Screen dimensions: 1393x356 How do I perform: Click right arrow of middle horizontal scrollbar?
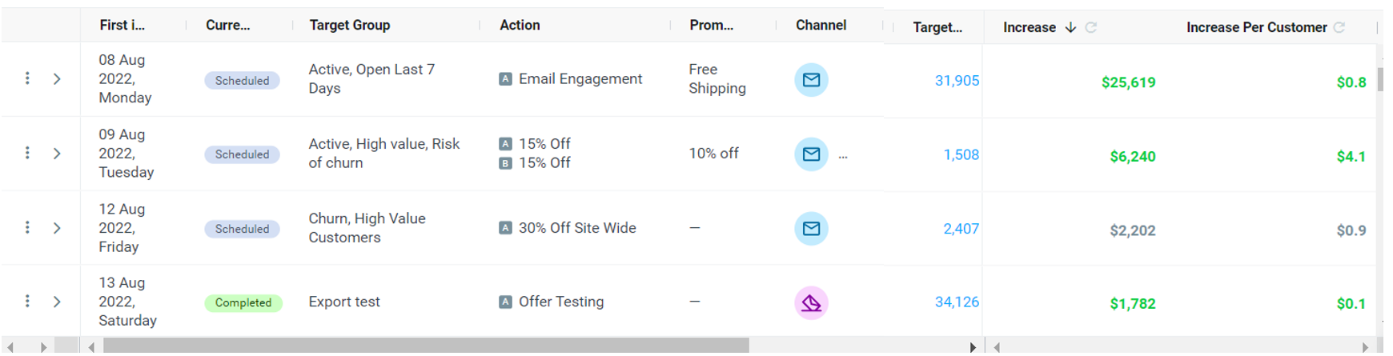click(x=973, y=346)
